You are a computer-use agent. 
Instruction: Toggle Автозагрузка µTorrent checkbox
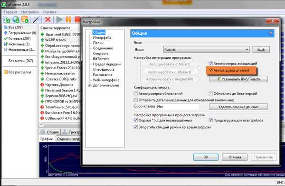(210, 70)
